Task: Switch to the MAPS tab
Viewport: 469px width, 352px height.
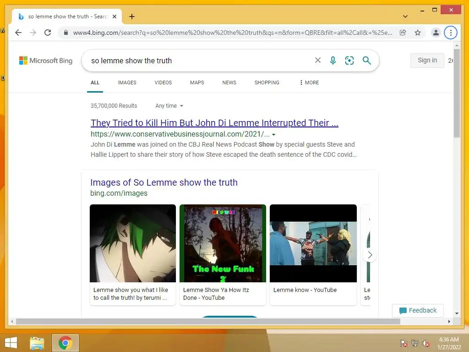Action: coord(197,82)
